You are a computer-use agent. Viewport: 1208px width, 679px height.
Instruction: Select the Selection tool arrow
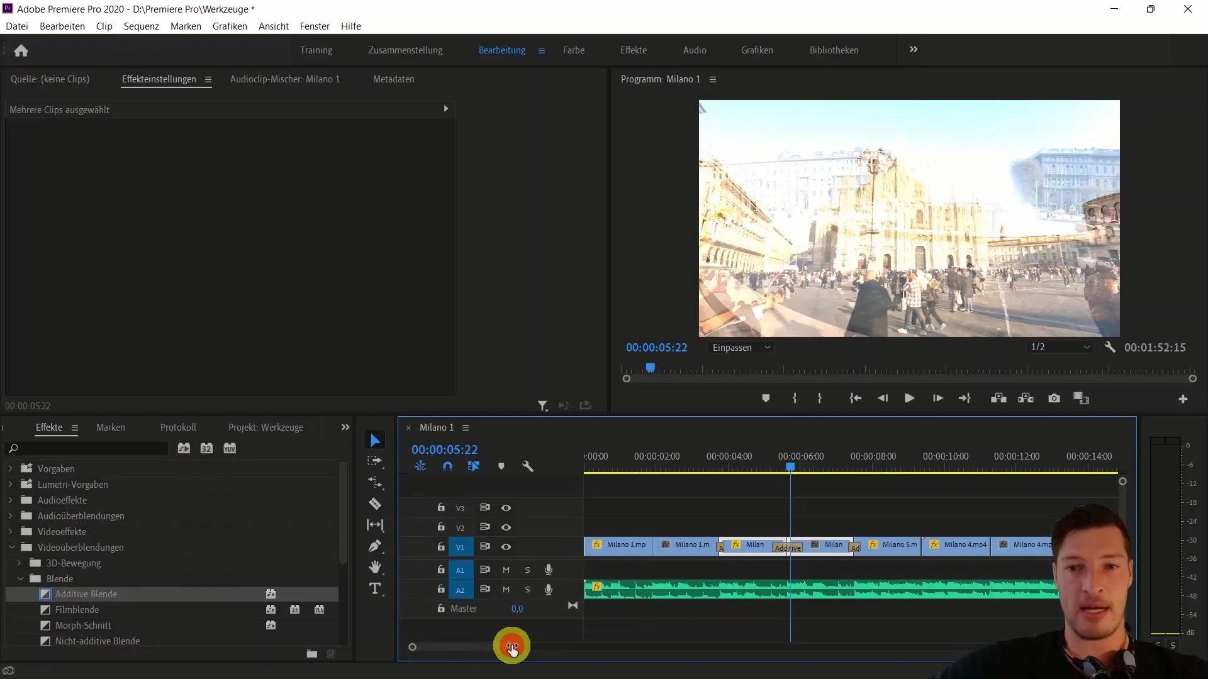pos(375,440)
